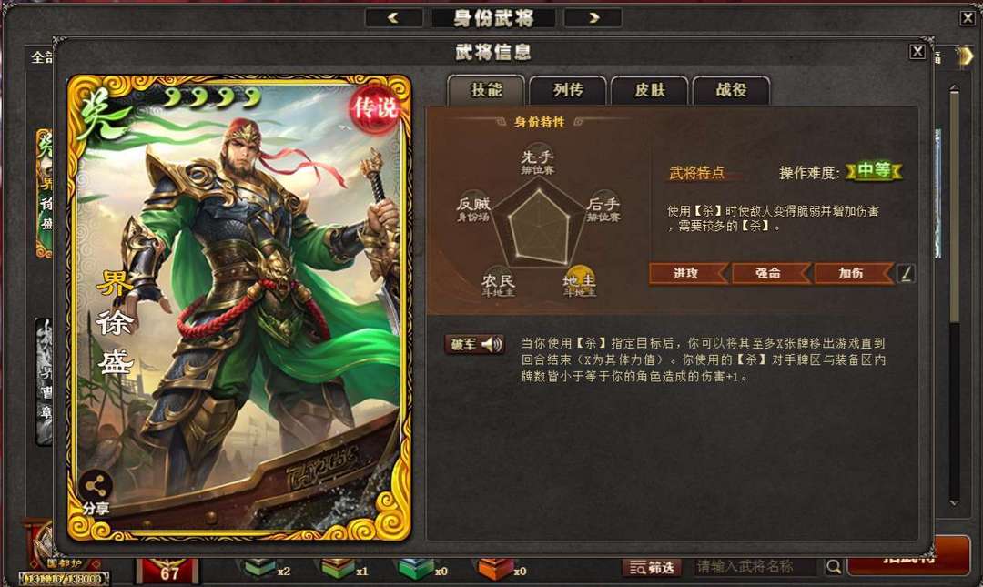This screenshot has width=983, height=587.
Task: Click the search magnifier icon
Action: click(833, 566)
